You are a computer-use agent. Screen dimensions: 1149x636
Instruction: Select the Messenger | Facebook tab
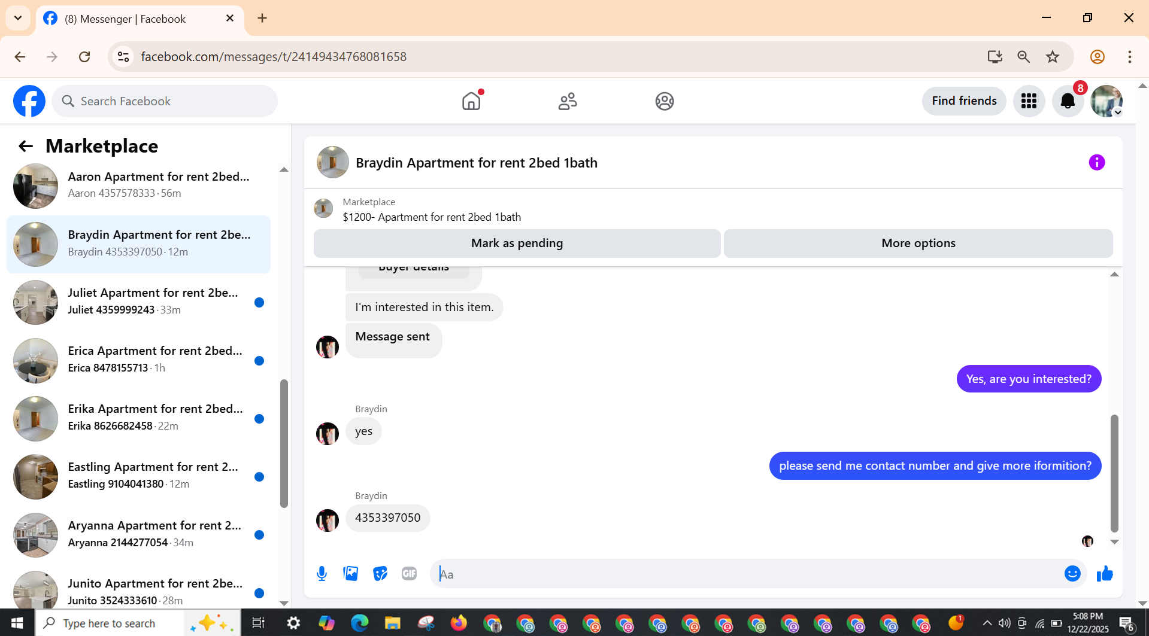click(x=140, y=19)
